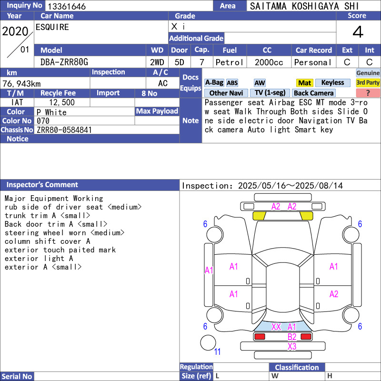
Task: Click the right yellow headlight on the car diagram
Action: tap(307, 216)
